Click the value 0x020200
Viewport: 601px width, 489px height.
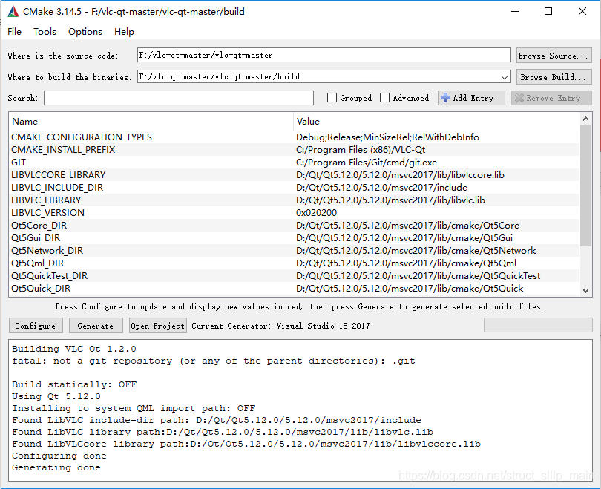point(317,213)
